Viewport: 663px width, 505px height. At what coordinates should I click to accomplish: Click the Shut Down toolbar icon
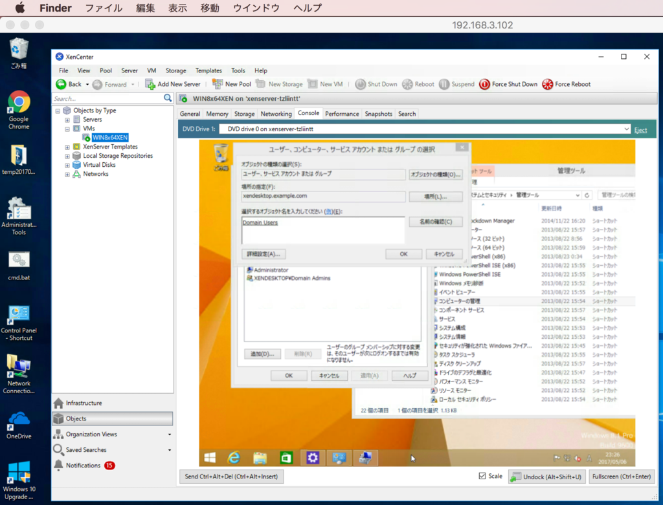pyautogui.click(x=360, y=84)
